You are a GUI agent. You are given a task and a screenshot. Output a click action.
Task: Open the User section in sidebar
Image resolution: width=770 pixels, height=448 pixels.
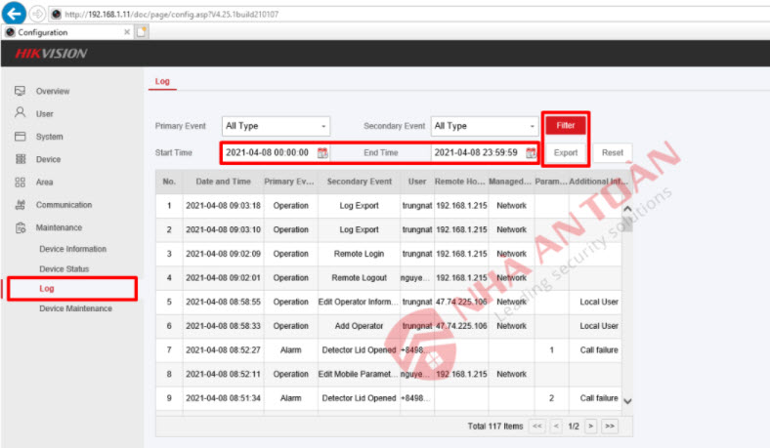pyautogui.click(x=44, y=114)
